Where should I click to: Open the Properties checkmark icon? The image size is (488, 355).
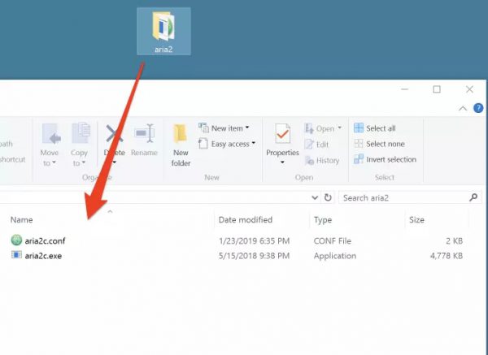tap(282, 134)
